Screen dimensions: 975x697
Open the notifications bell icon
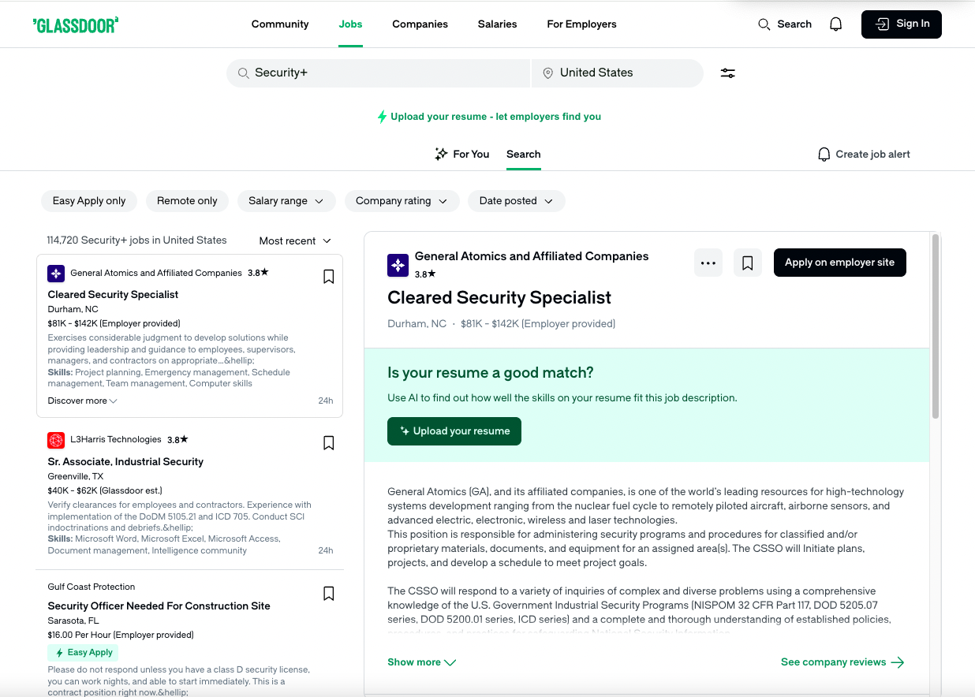835,24
